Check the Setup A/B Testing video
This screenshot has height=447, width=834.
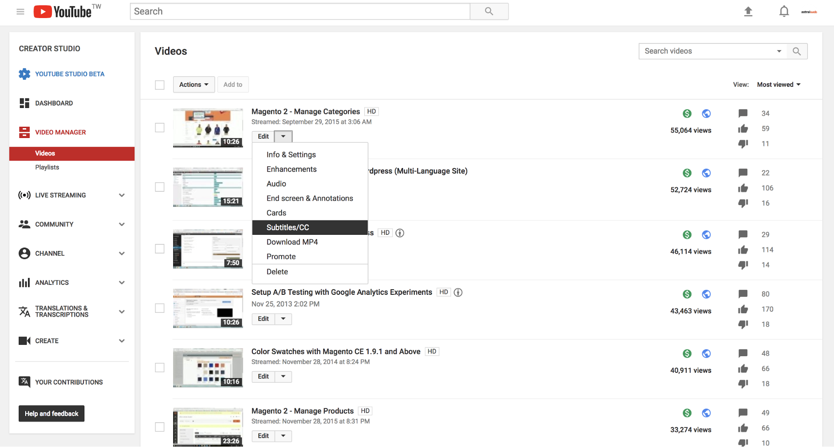pyautogui.click(x=159, y=308)
